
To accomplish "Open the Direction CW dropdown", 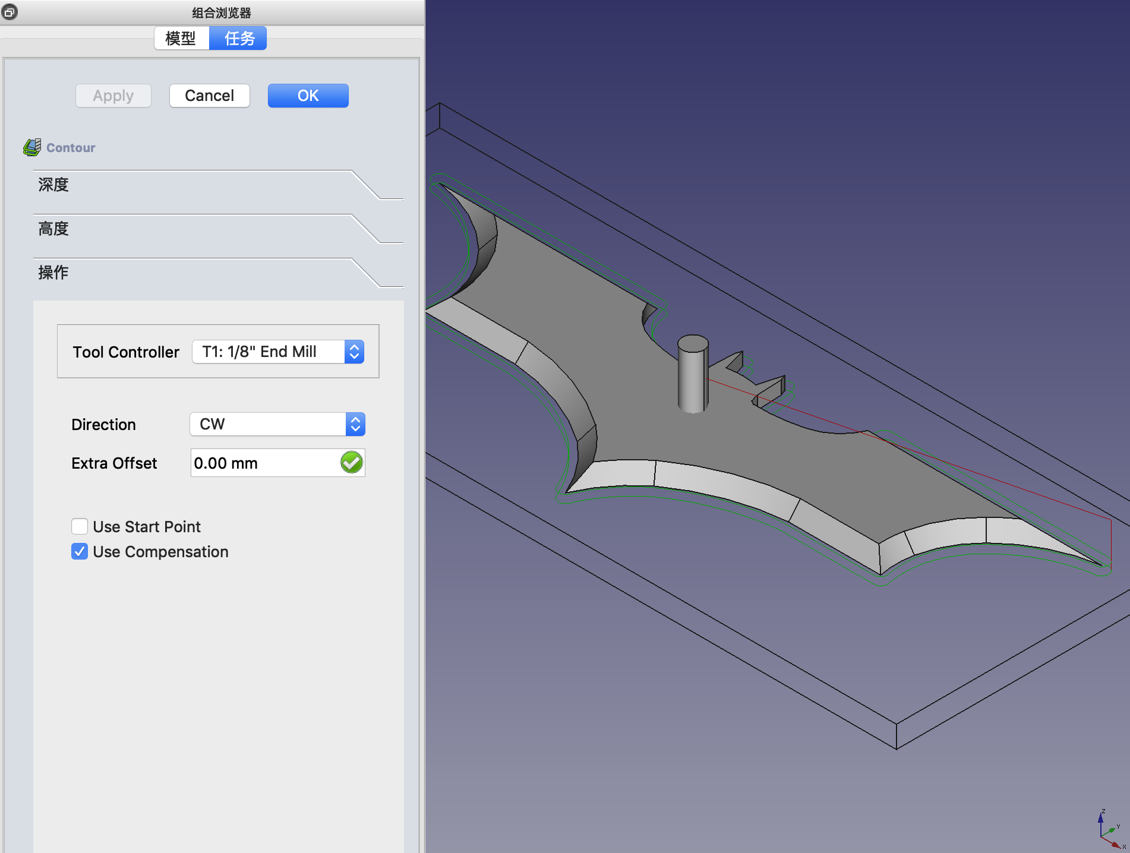I will pos(277,424).
